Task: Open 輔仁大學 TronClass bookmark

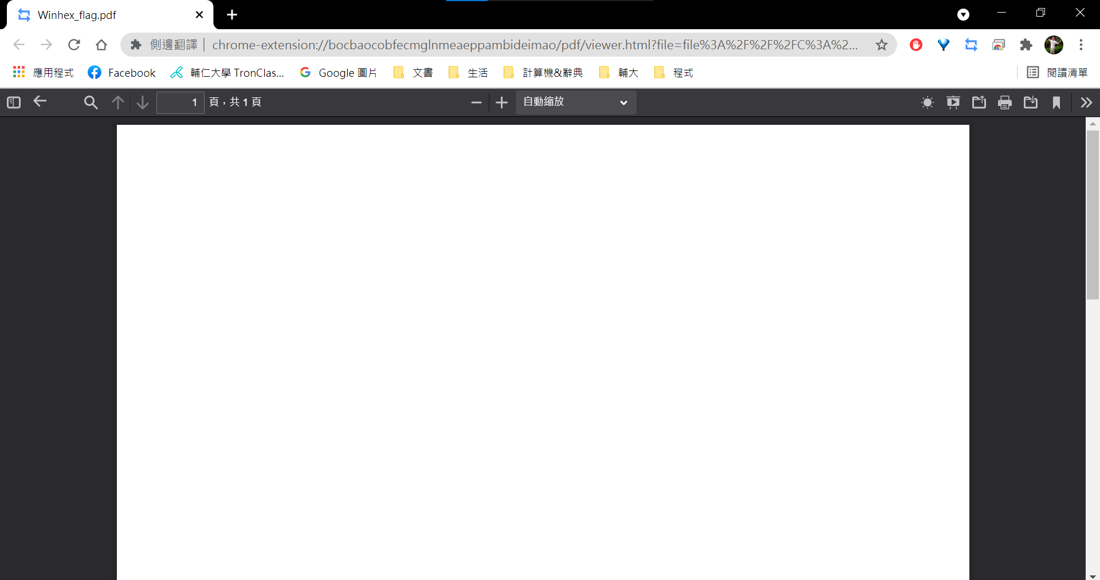Action: click(x=227, y=73)
